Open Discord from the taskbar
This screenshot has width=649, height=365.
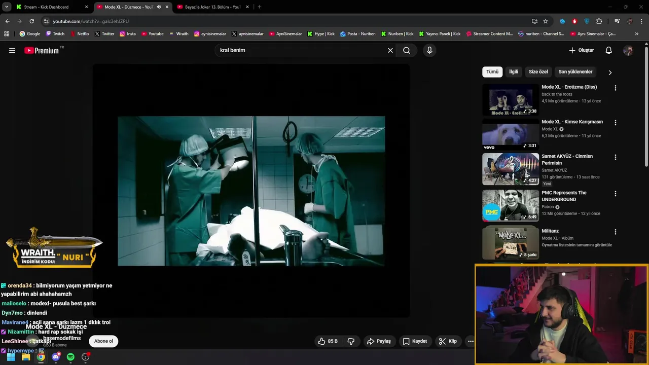(56, 357)
